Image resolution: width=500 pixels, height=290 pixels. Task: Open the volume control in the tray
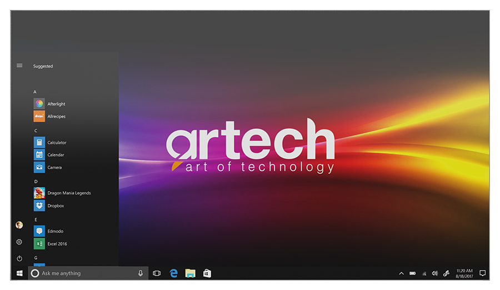tap(435, 273)
